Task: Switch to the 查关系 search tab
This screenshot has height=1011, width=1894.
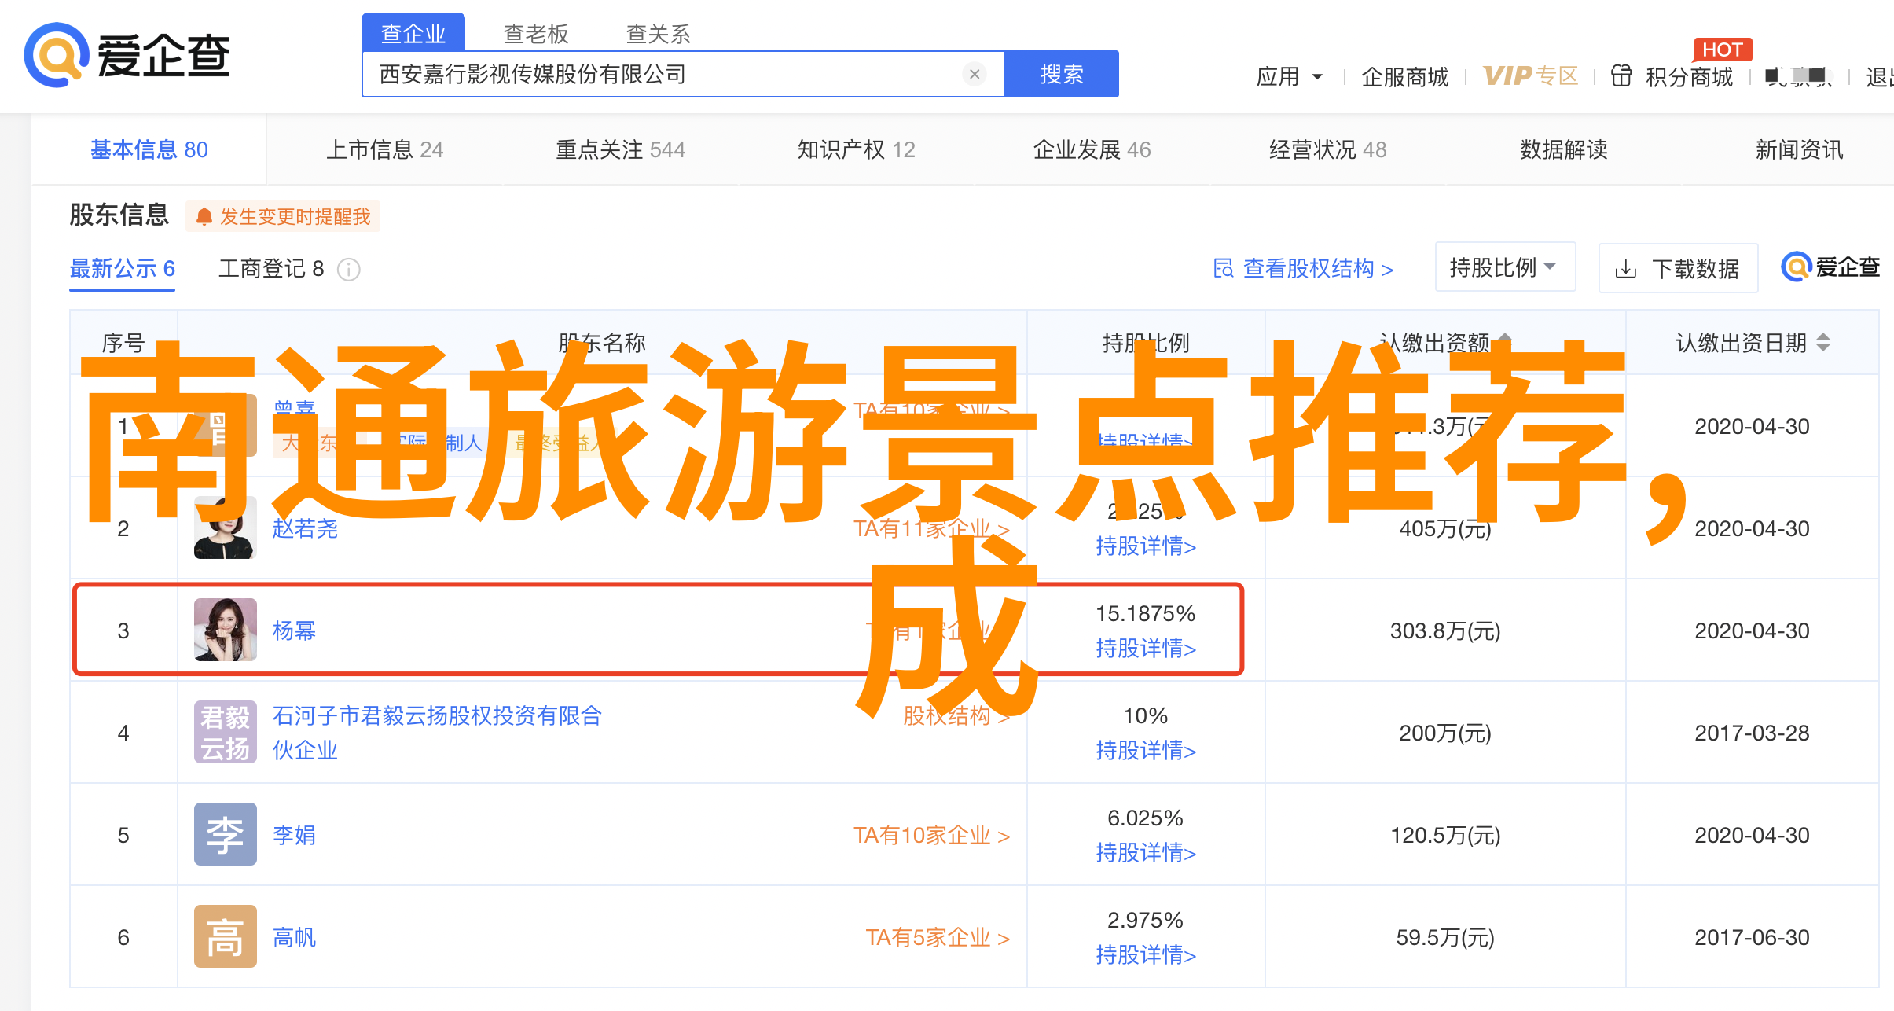Action: tap(659, 33)
